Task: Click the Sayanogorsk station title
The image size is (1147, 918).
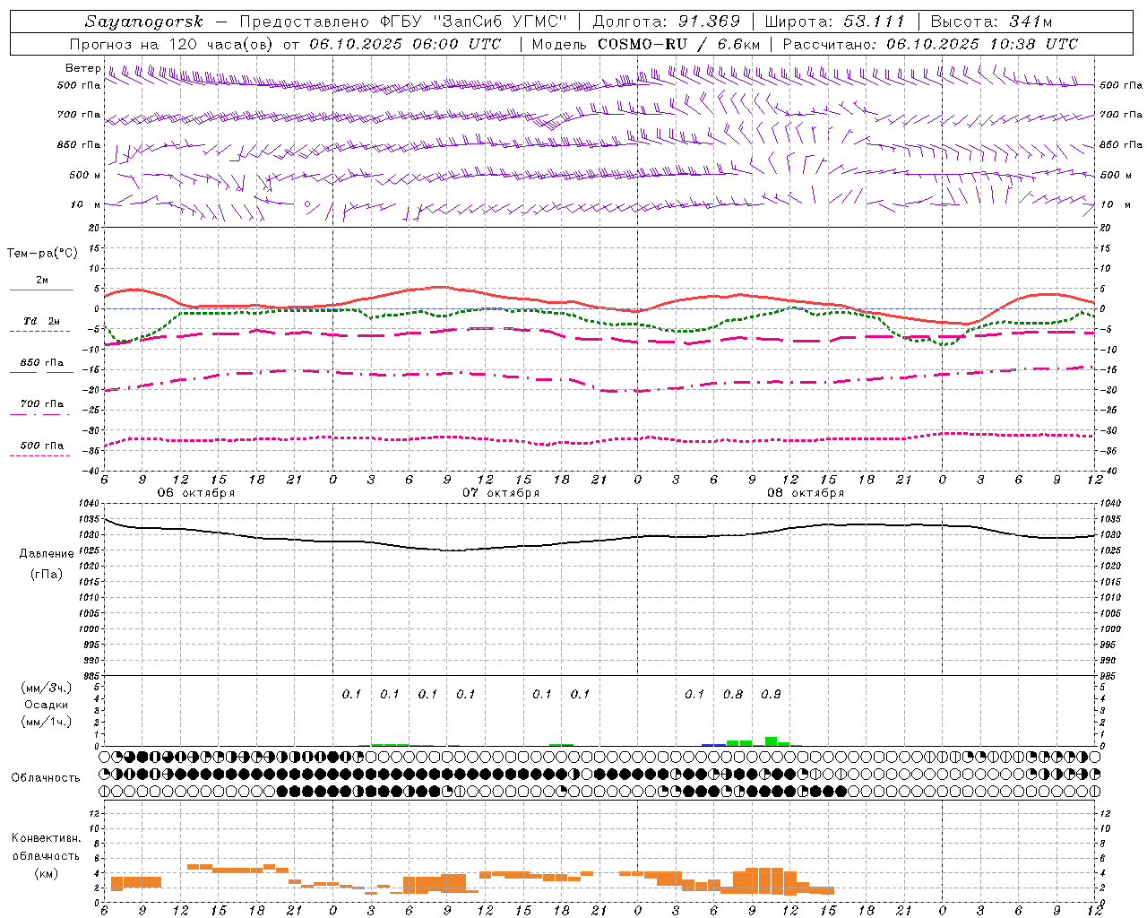Action: [x=144, y=22]
